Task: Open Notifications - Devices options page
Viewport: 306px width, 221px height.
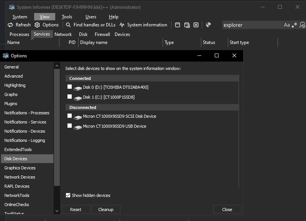Action: (27, 131)
